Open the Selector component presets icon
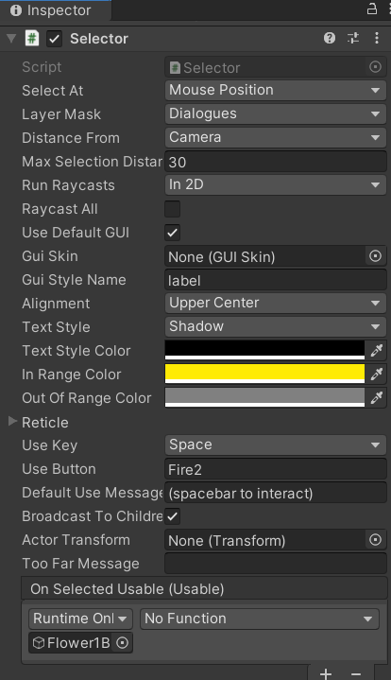 pos(353,38)
